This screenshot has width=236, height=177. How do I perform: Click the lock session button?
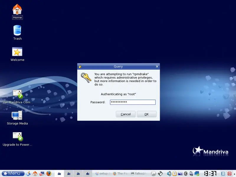pos(223,173)
